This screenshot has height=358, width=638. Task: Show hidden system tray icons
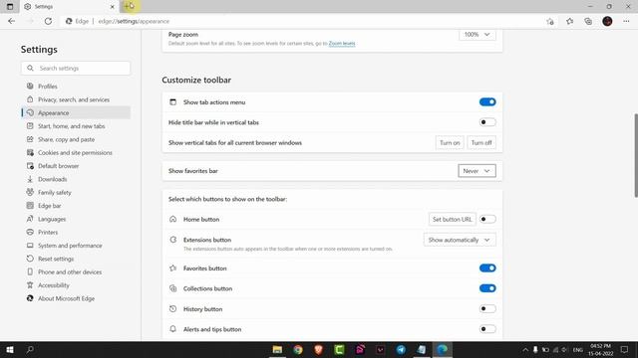[x=525, y=349]
